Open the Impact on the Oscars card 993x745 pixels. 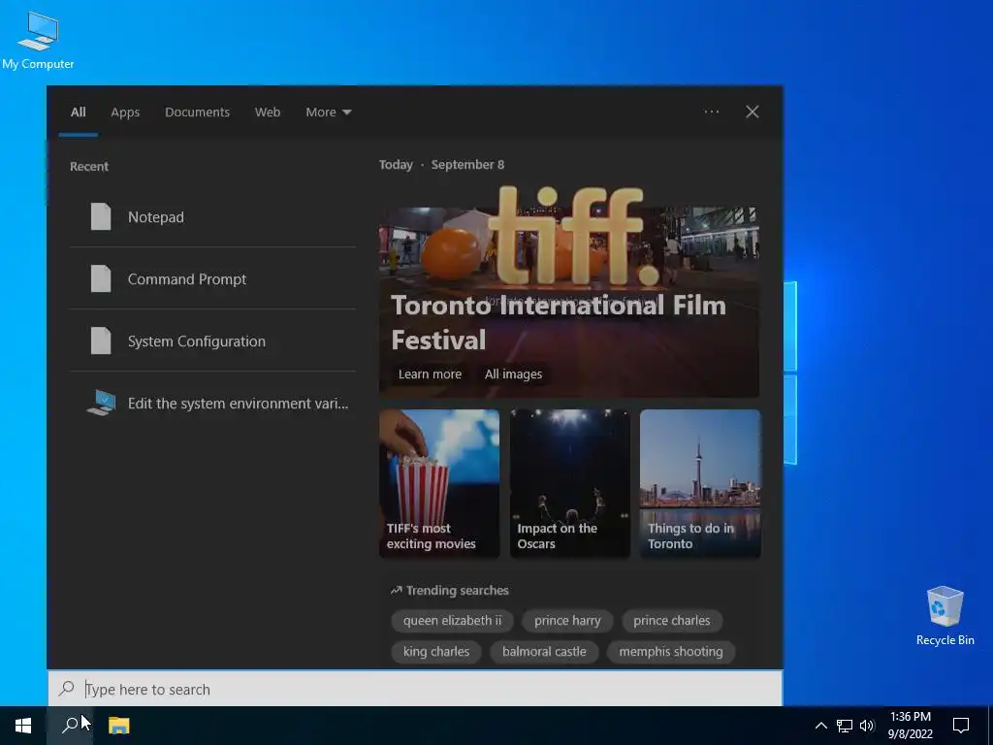point(570,483)
